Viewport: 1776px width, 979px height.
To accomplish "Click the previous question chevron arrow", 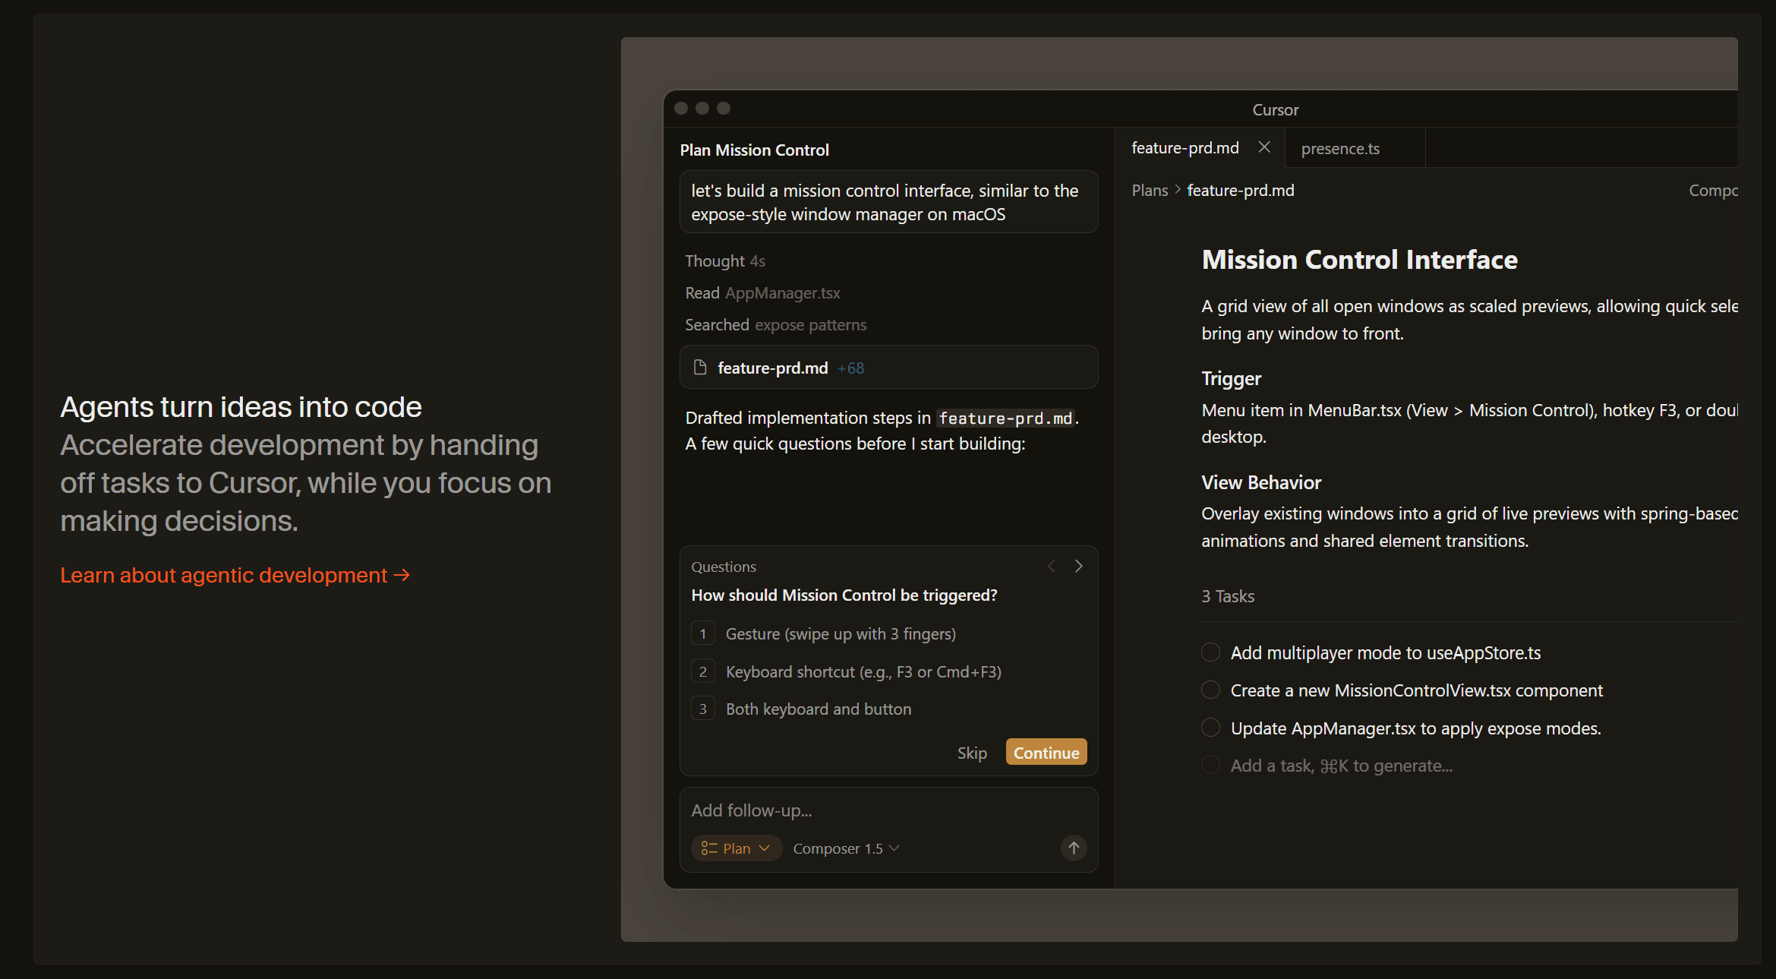I will click(1052, 566).
